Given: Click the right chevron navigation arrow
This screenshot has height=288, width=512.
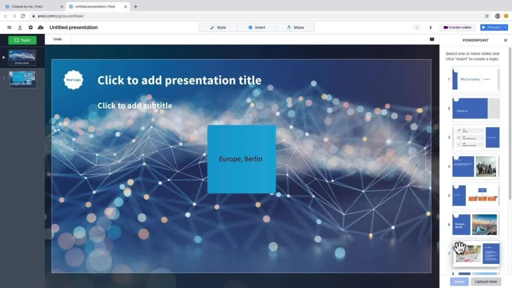Looking at the screenshot, I should pyautogui.click(x=430, y=27).
